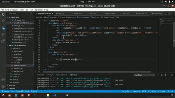Click the split editor right icon
Viewport: 175px width, 98px height.
tap(169, 14)
